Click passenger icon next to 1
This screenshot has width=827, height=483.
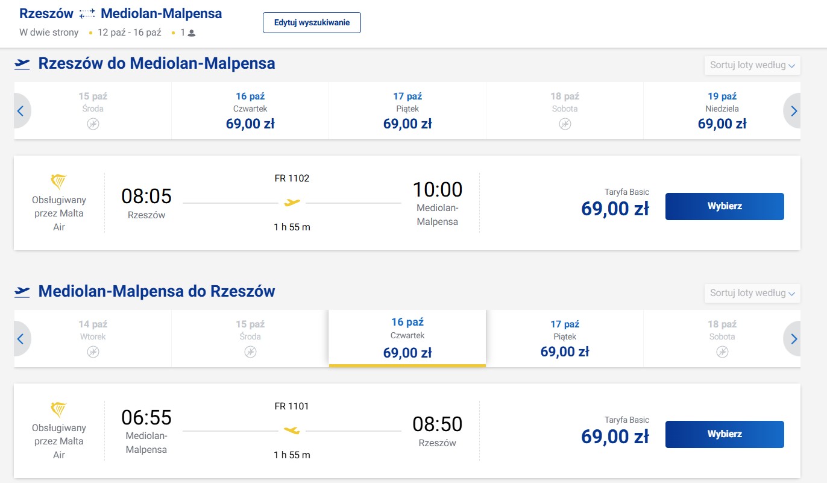pyautogui.click(x=192, y=33)
